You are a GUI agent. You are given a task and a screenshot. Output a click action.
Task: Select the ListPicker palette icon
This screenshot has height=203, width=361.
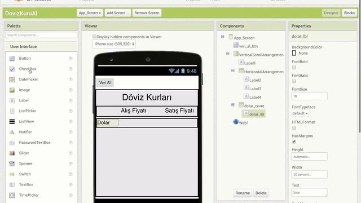point(12,111)
